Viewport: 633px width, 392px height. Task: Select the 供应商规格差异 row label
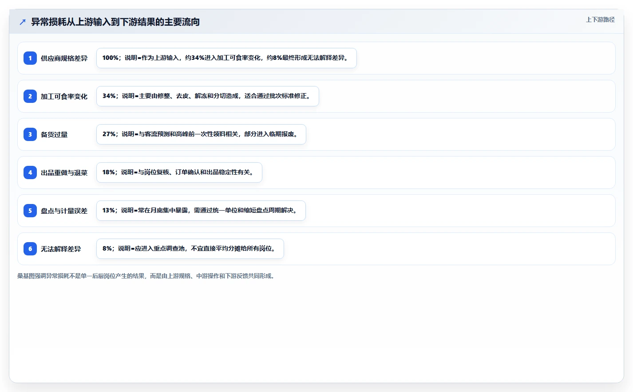64,58
